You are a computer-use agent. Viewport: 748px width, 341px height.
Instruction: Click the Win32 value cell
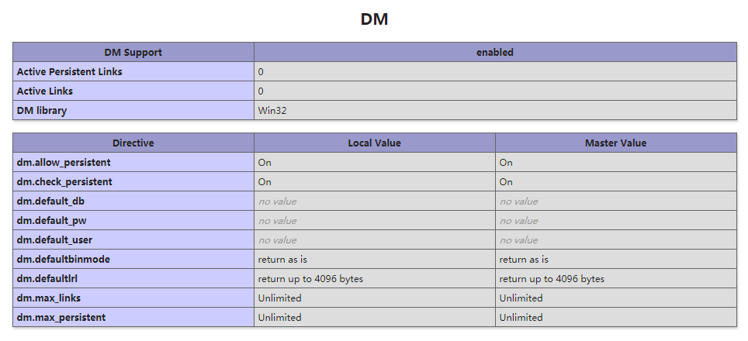(x=495, y=111)
